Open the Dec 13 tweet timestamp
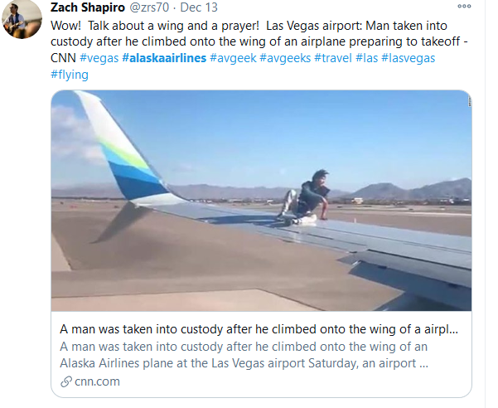 pos(199,7)
